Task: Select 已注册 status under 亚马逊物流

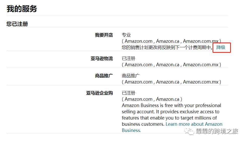Action: coord(129,58)
